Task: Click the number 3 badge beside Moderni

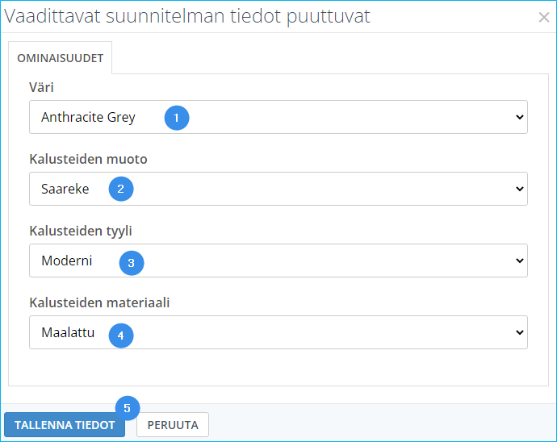Action: (x=132, y=262)
